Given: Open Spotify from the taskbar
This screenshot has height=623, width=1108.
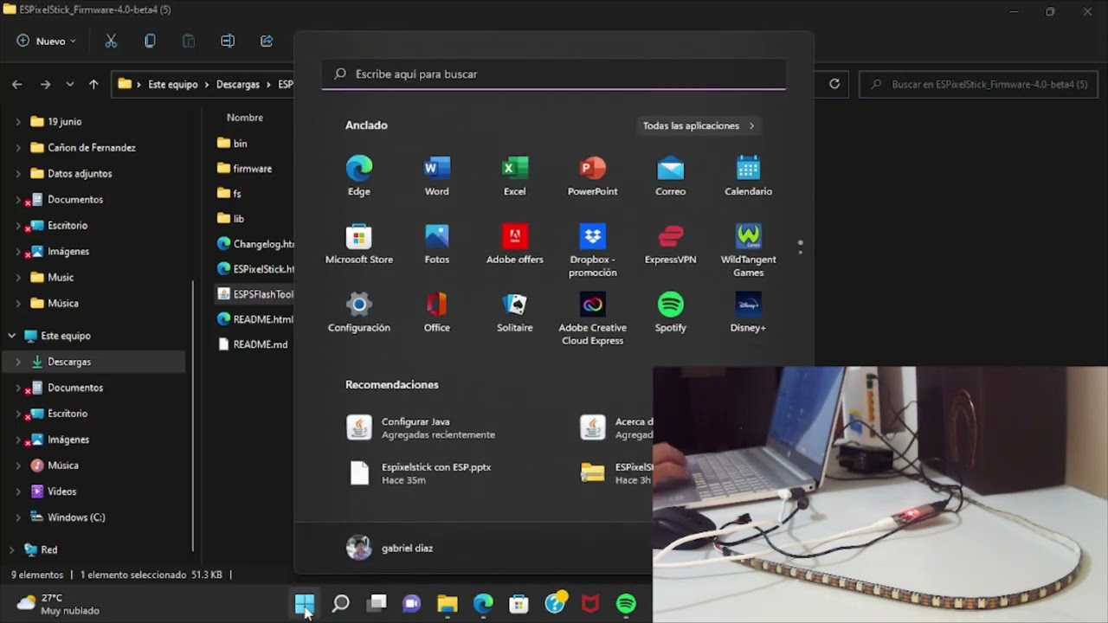Looking at the screenshot, I should 626,604.
